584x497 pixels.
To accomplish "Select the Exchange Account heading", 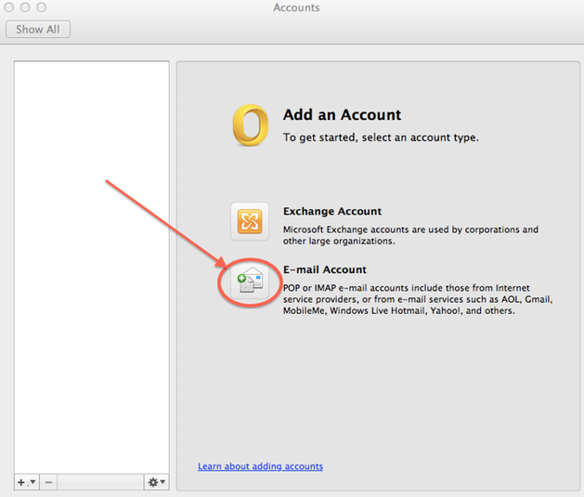I will tap(332, 211).
